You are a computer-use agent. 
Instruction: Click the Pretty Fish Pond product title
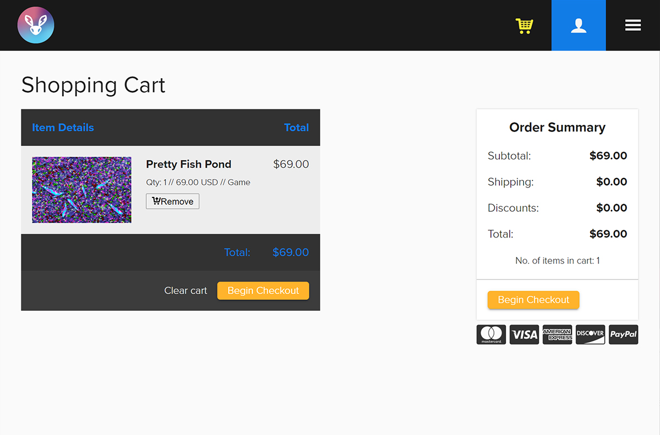[189, 164]
